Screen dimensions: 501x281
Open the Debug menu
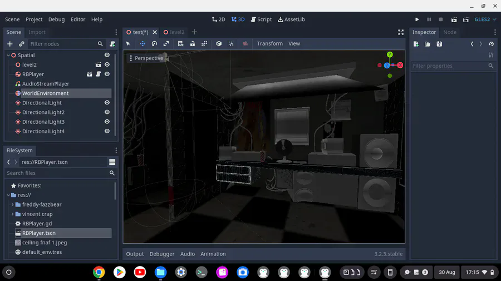coord(57,19)
